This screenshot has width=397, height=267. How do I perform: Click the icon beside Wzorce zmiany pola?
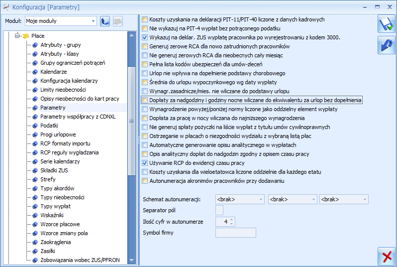pos(35,233)
